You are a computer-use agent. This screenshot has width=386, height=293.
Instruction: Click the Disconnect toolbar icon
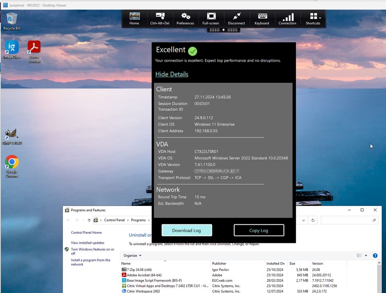point(236,19)
